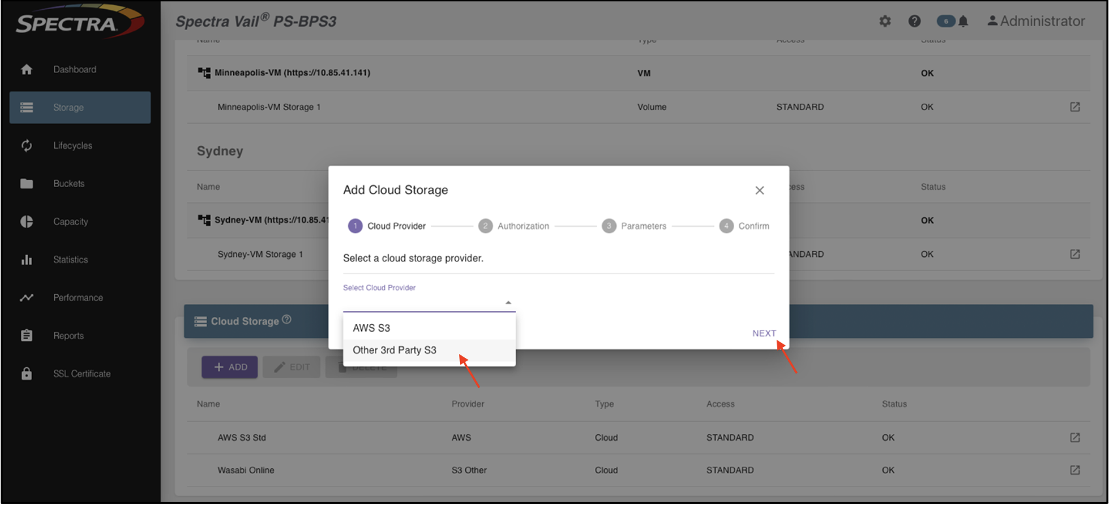This screenshot has width=1113, height=506.
Task: Open the Capacity page
Action: tap(80, 222)
